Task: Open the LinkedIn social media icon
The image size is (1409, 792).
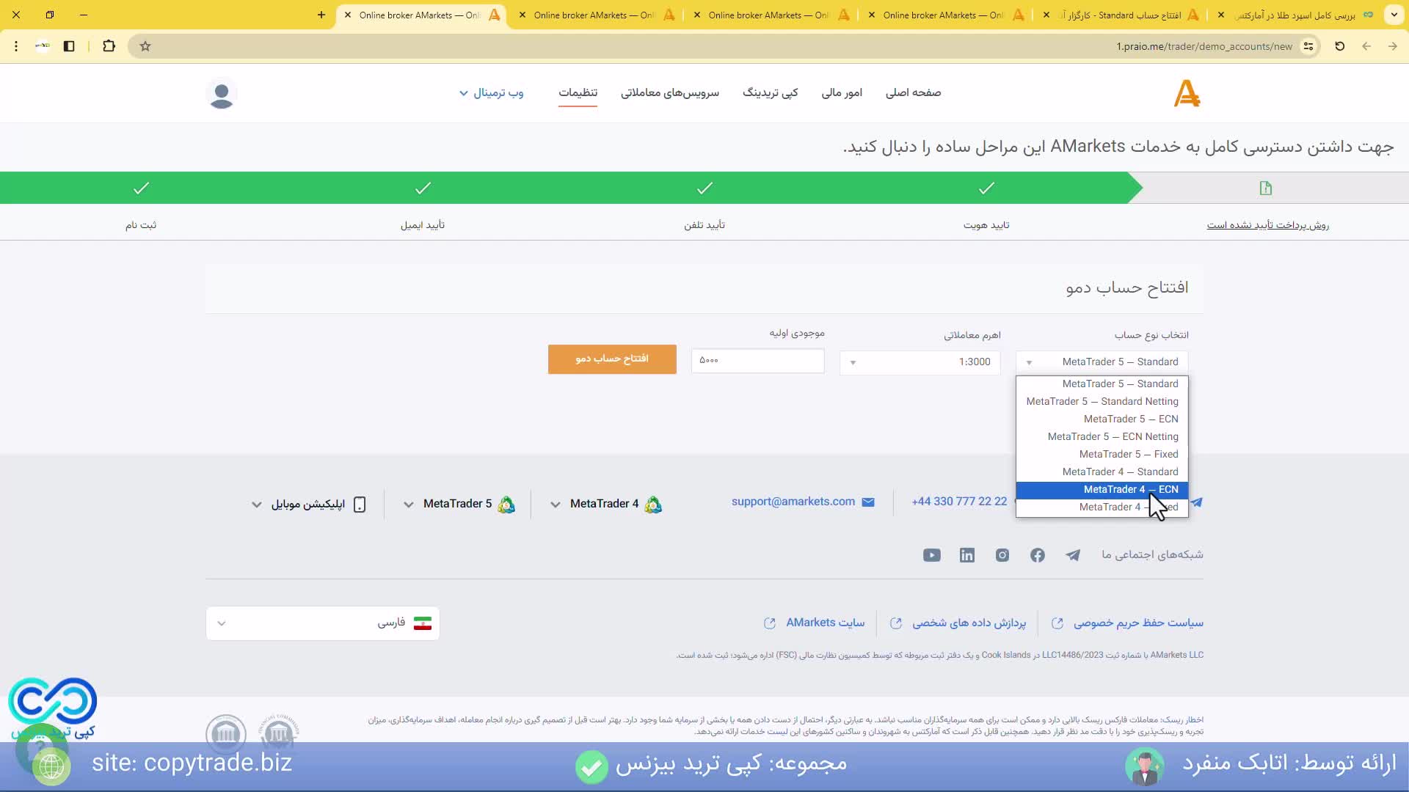Action: click(x=966, y=555)
